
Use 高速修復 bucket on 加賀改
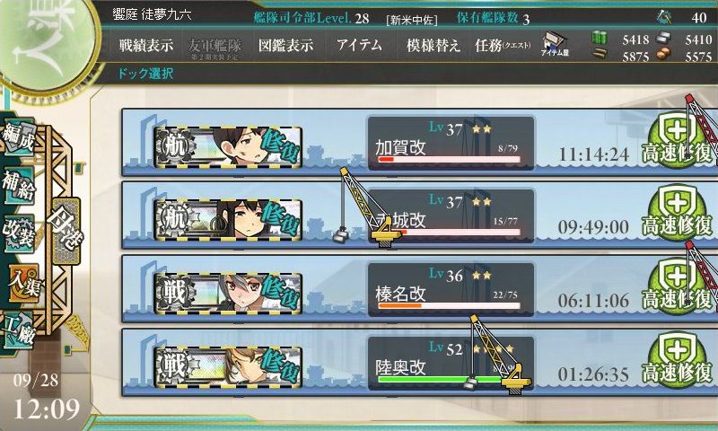pos(677,141)
